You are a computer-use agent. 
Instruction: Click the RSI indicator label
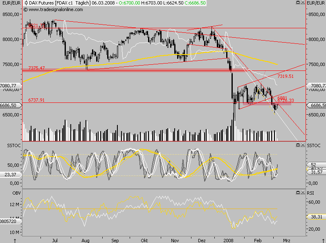pos(310,193)
